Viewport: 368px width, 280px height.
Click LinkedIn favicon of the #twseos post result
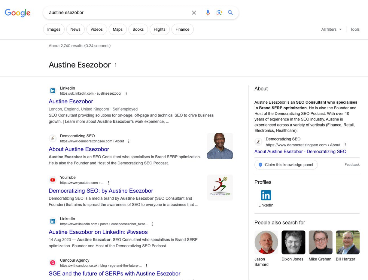(x=53, y=221)
